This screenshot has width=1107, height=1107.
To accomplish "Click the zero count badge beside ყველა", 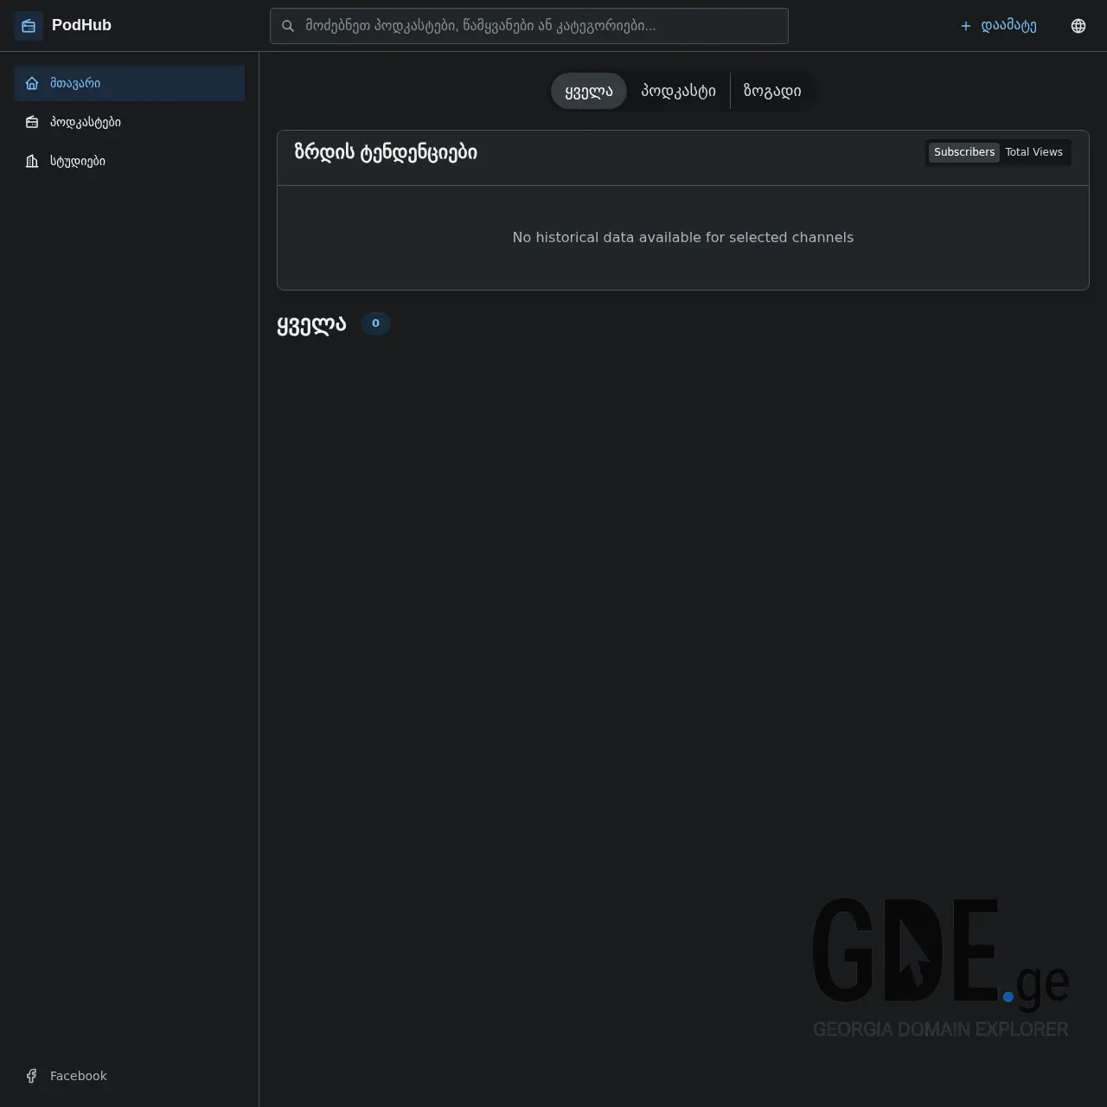I will pos(375,323).
